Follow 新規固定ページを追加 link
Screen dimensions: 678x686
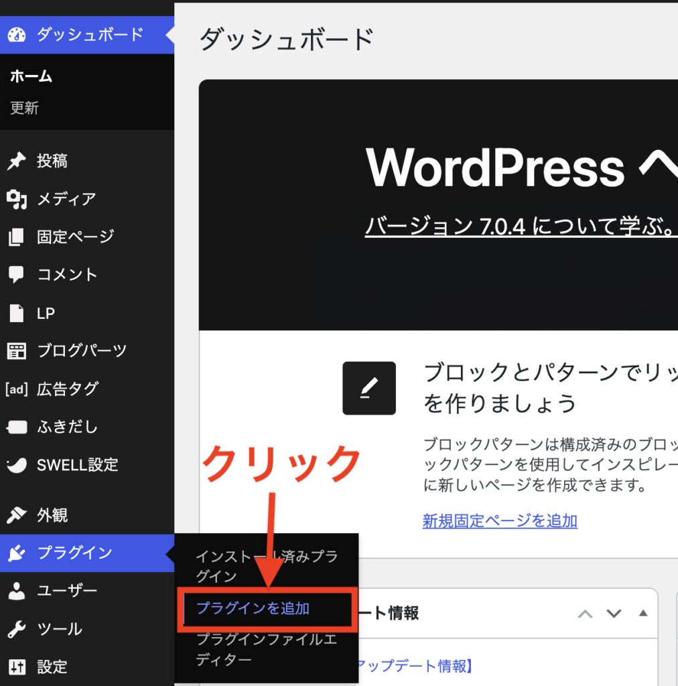tap(500, 521)
